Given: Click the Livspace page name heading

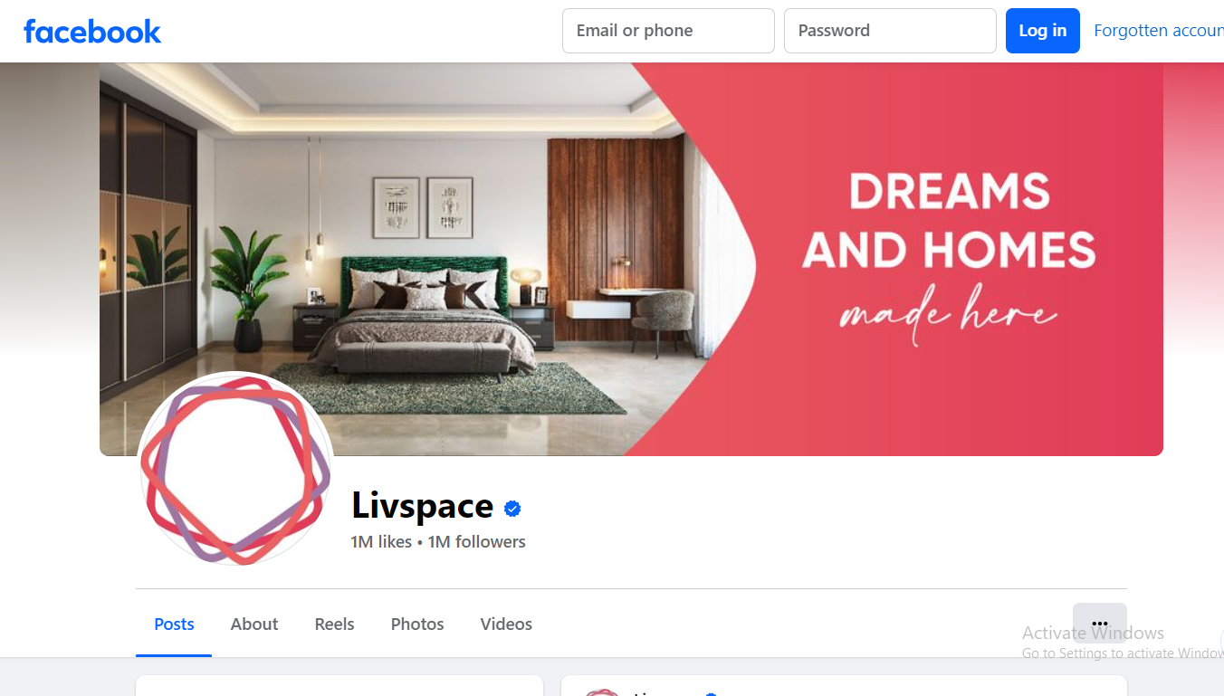Looking at the screenshot, I should coord(423,506).
